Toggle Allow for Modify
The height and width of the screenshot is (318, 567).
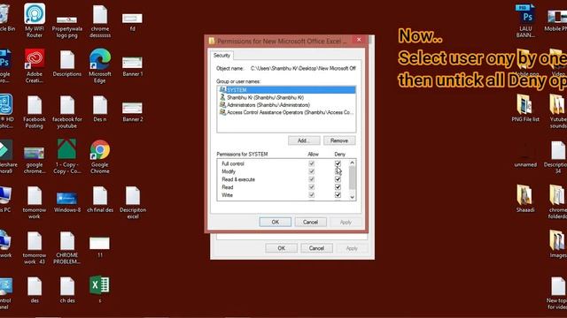[x=311, y=171]
